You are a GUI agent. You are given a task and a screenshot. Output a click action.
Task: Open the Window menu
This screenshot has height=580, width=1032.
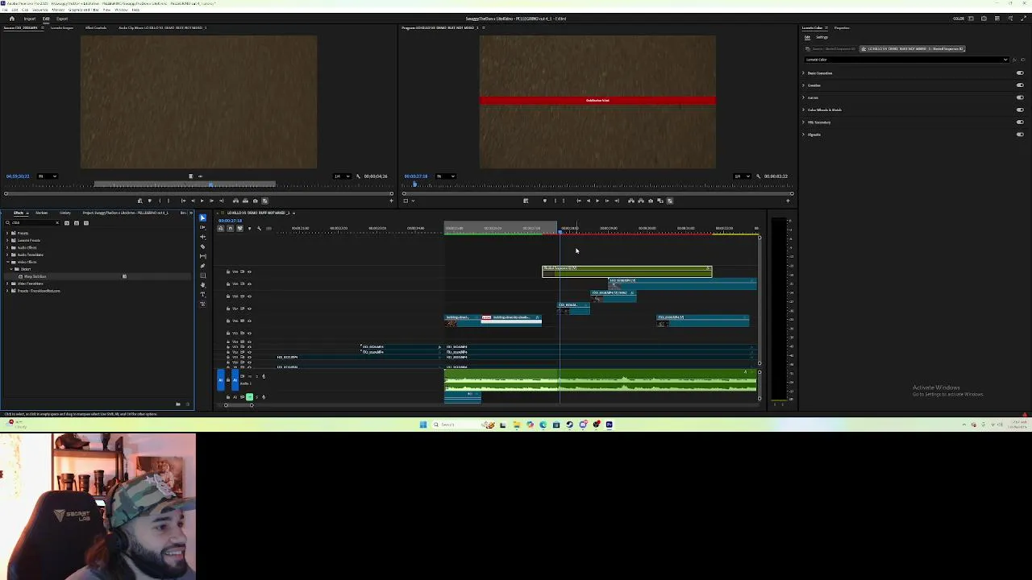click(x=121, y=10)
